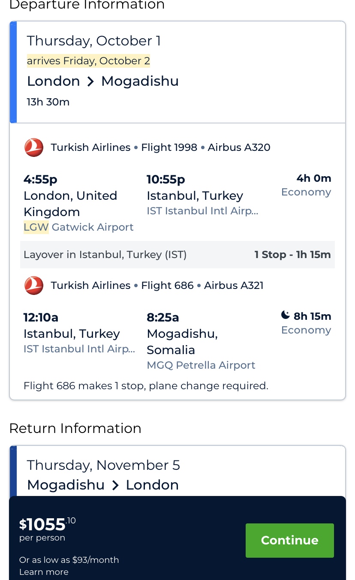The width and height of the screenshot is (355, 580).
Task: Click the green Continue button
Action: pos(290,540)
